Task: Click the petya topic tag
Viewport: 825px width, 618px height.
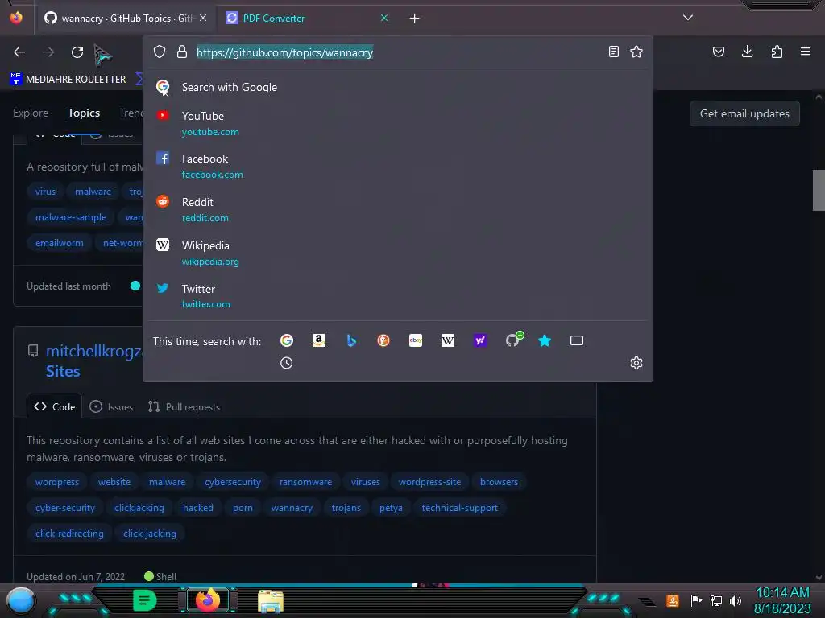Action: pyautogui.click(x=391, y=508)
